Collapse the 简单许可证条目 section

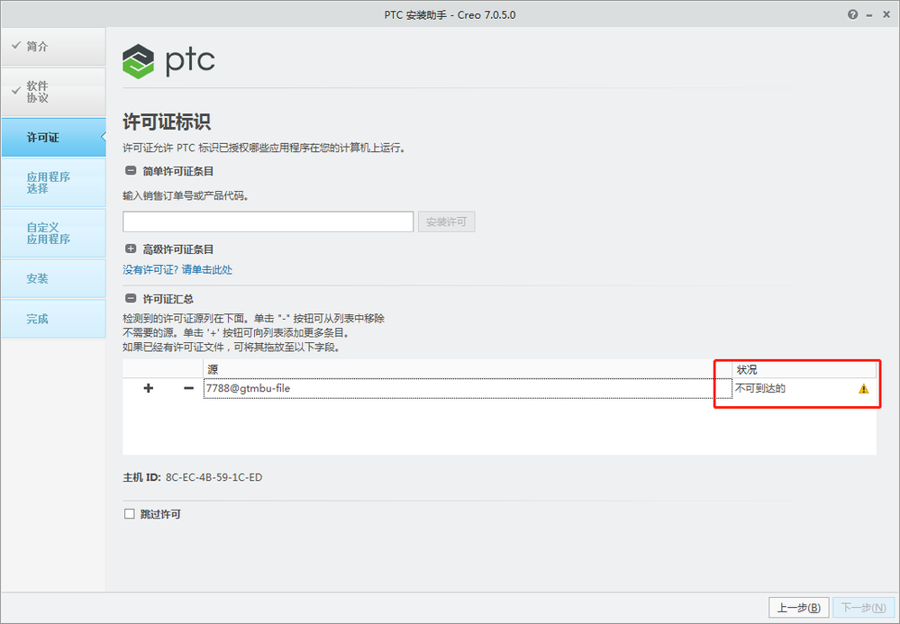coord(131,171)
